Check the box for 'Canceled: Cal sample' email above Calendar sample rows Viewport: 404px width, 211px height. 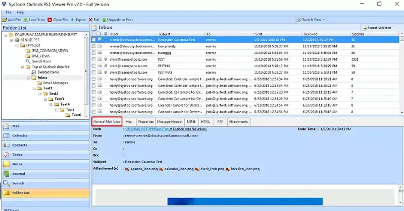click(93, 99)
